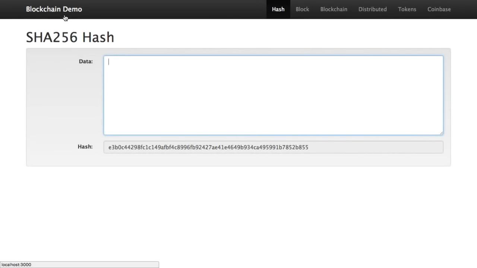Click the empty white area below the form panel

[x=238, y=212]
